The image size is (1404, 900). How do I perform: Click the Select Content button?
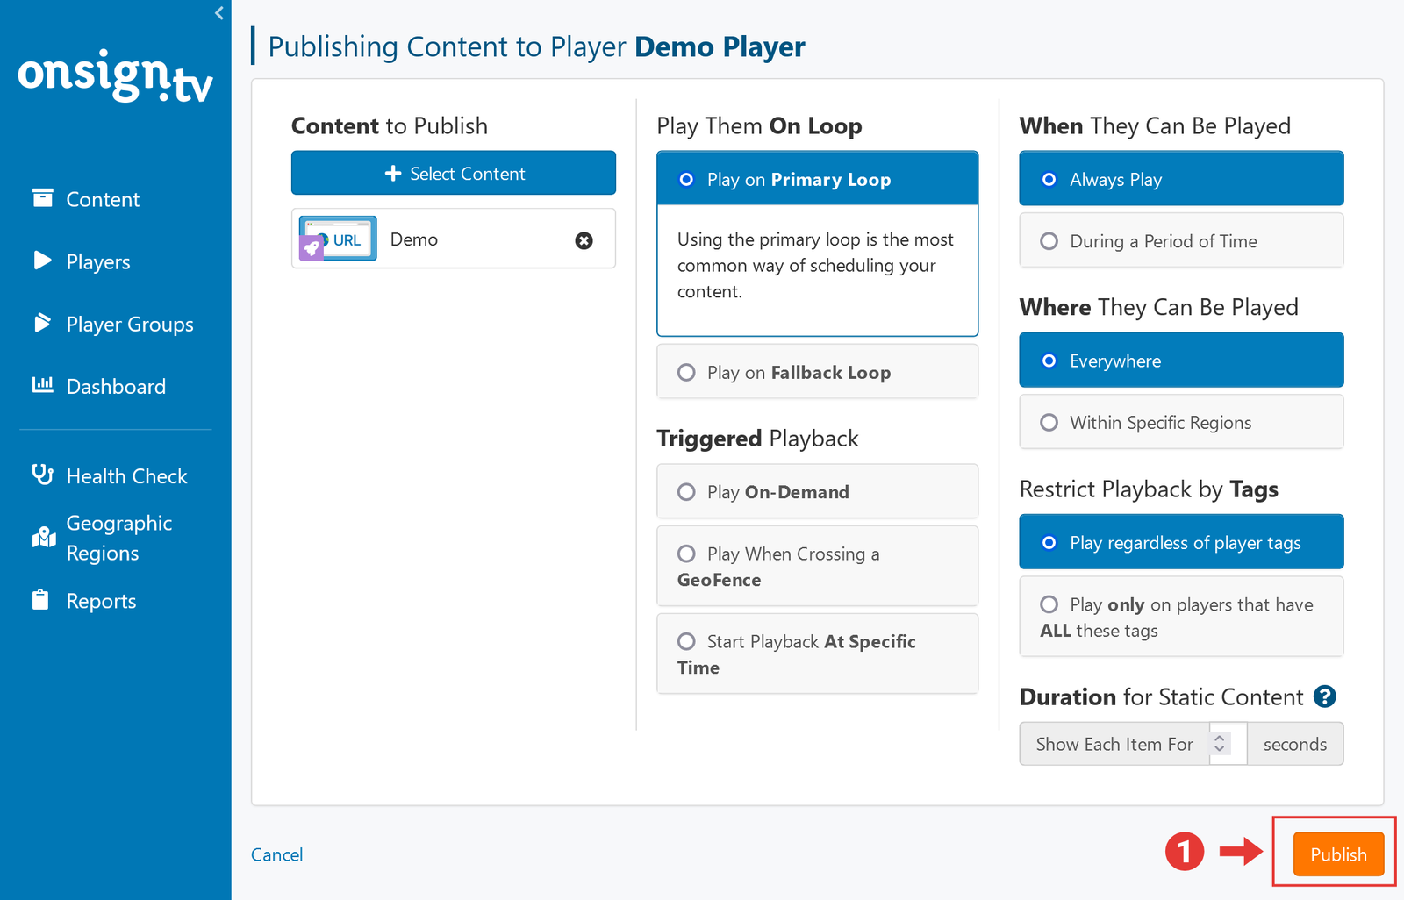[453, 174]
